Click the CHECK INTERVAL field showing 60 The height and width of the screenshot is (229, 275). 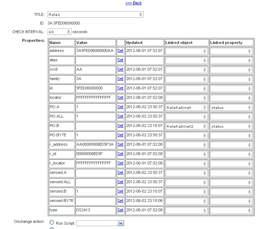tap(60, 32)
